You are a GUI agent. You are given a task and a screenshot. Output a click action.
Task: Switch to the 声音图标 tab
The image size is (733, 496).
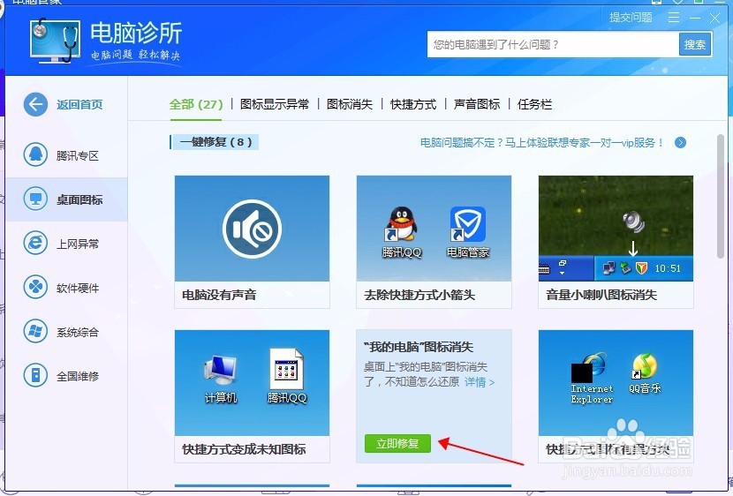pos(477,104)
